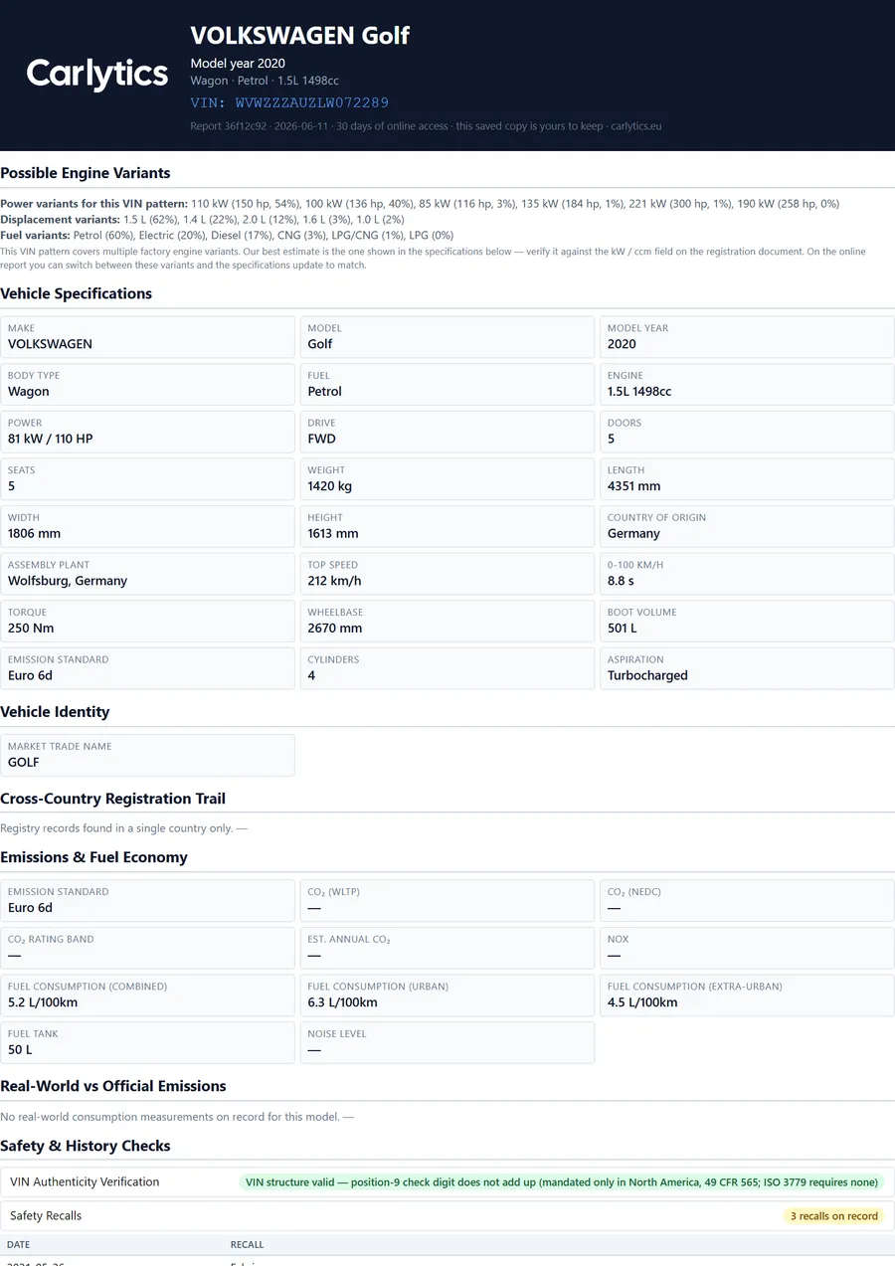
Task: Click the Safety Recalls row label
Action: click(x=46, y=1216)
